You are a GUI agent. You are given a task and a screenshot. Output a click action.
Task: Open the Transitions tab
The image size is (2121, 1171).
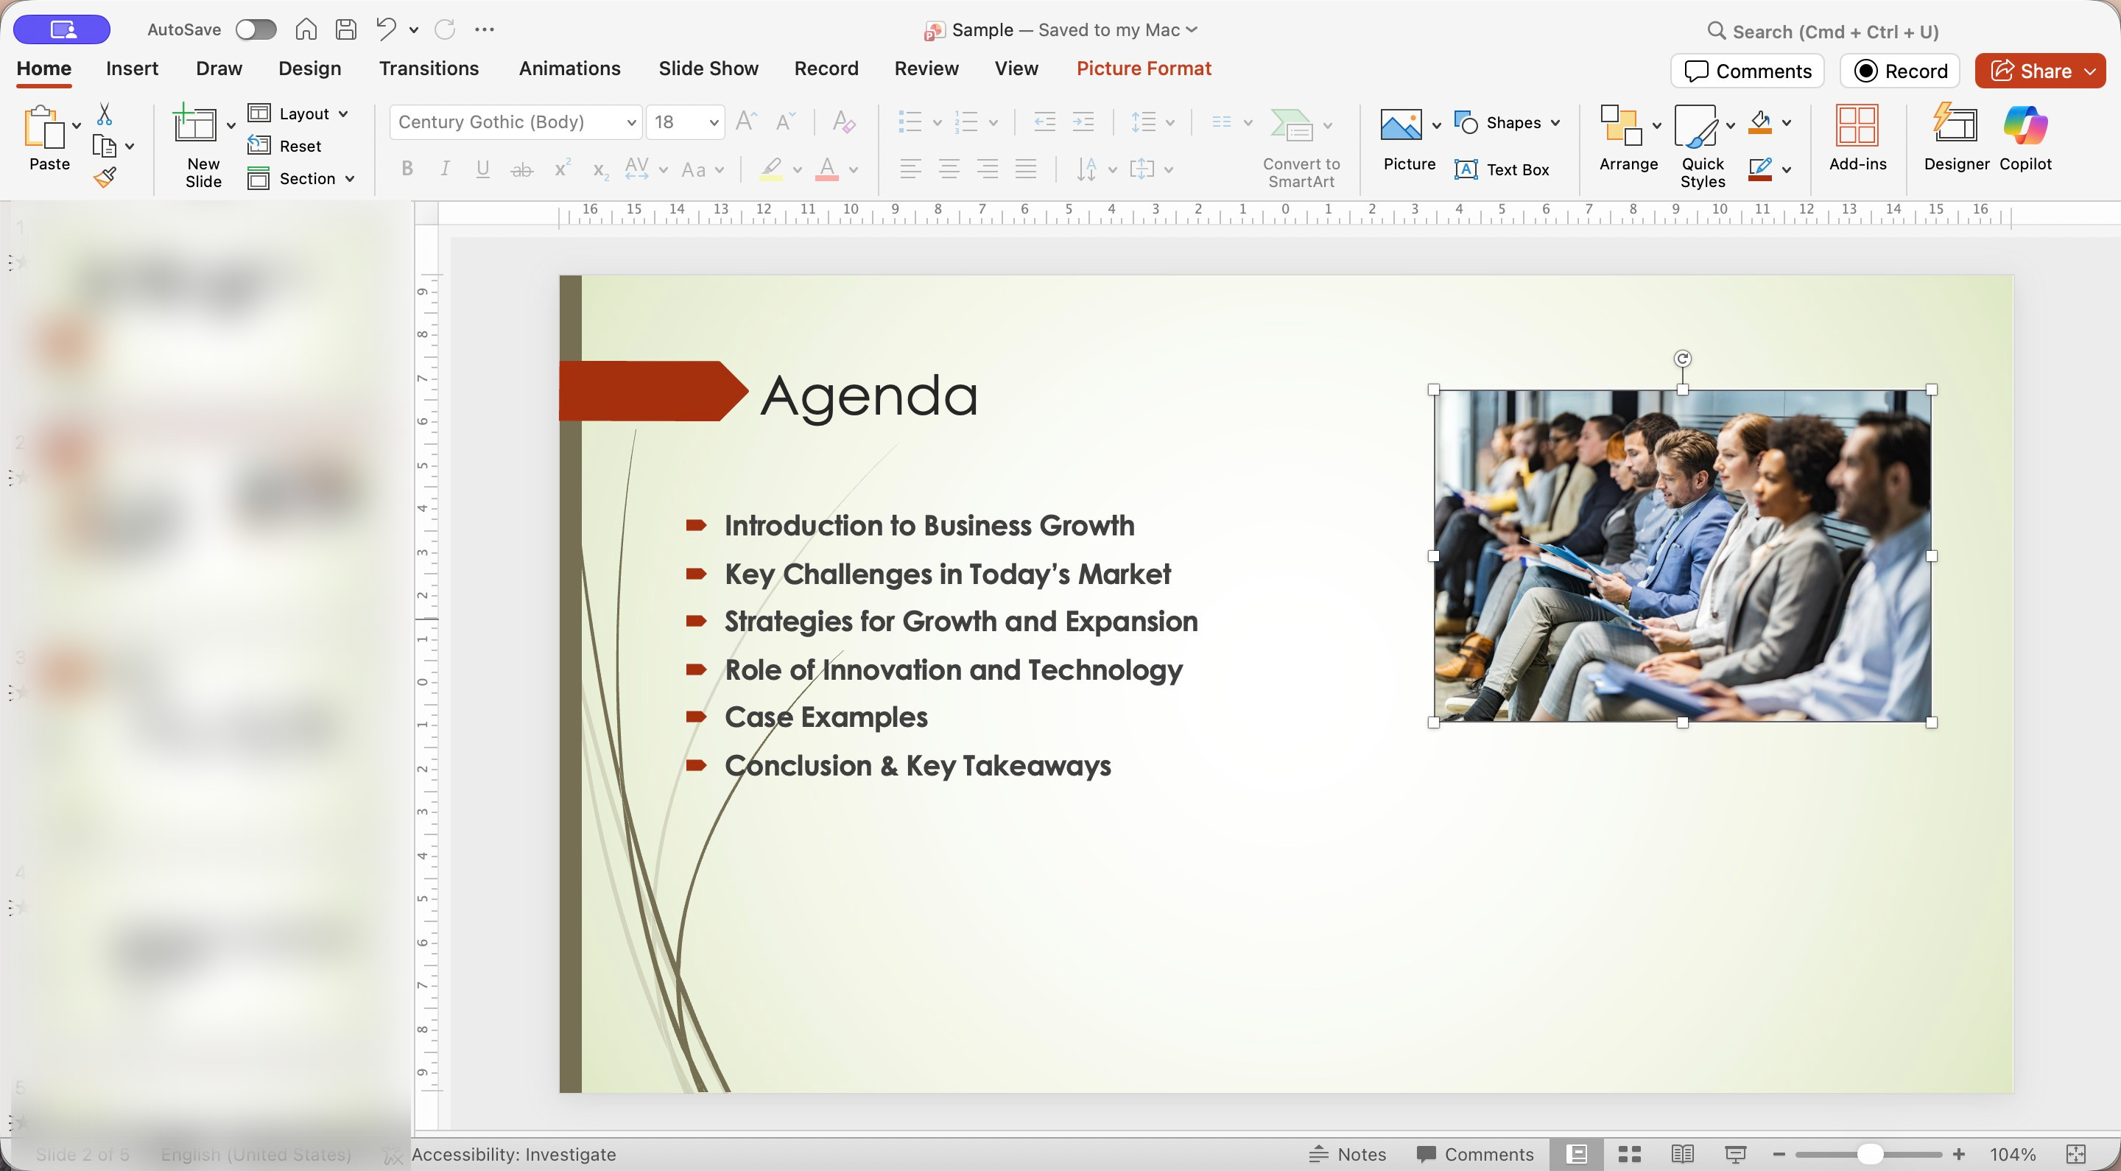click(x=428, y=68)
